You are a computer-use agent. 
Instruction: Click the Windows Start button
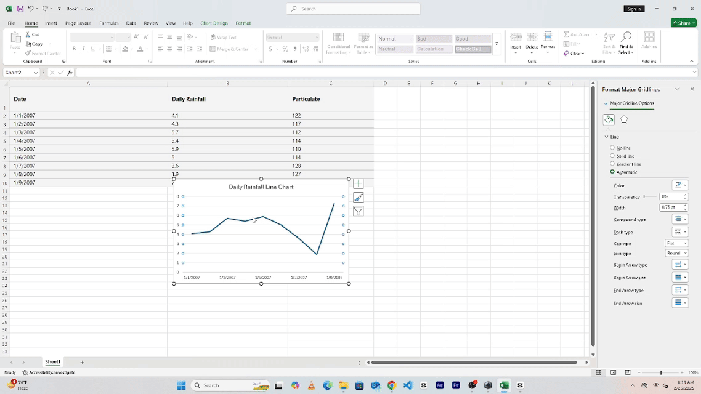coord(181,385)
